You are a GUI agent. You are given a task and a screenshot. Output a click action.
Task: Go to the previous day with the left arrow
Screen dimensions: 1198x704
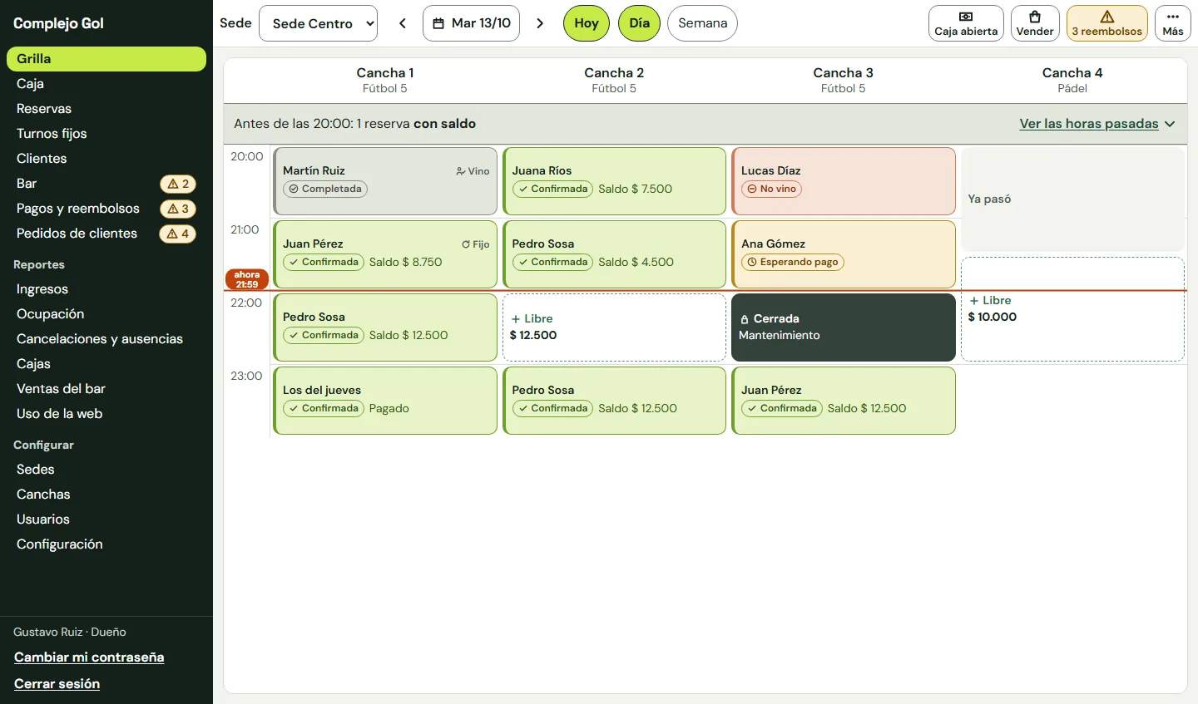coord(403,23)
